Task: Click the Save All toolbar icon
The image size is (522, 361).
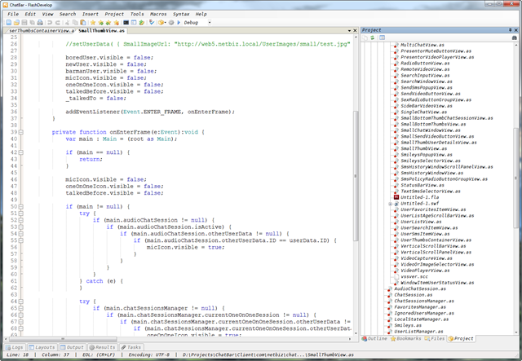Action: 33,23
